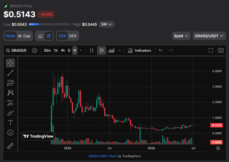
Task: Show CEX exchange data
Action: click(62, 36)
